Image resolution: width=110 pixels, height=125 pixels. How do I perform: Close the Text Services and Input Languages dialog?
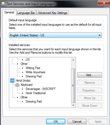(x=104, y=3)
